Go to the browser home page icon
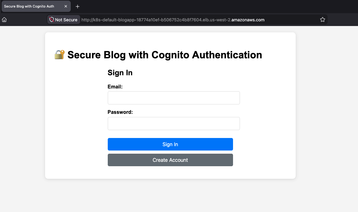The width and height of the screenshot is (358, 212). coord(4,20)
